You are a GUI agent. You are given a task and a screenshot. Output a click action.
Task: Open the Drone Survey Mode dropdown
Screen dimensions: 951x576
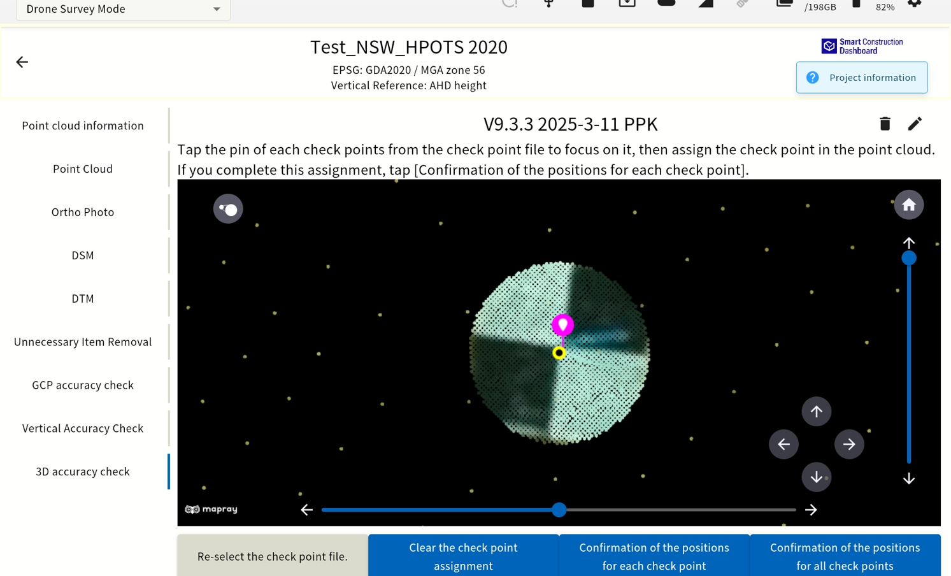point(123,9)
